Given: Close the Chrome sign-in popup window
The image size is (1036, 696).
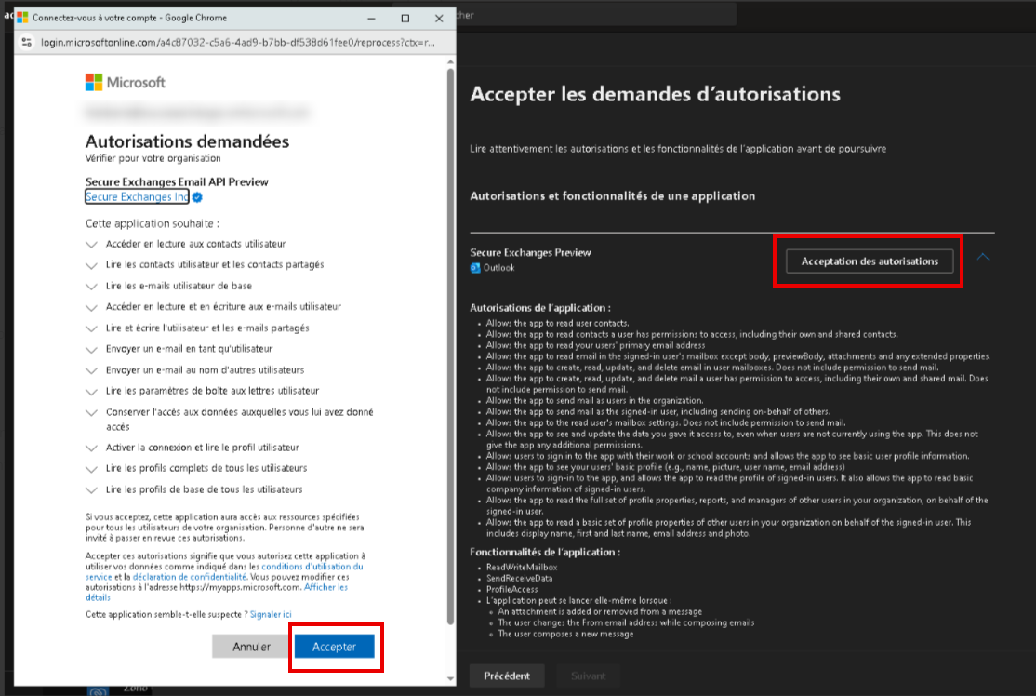Looking at the screenshot, I should point(439,19).
